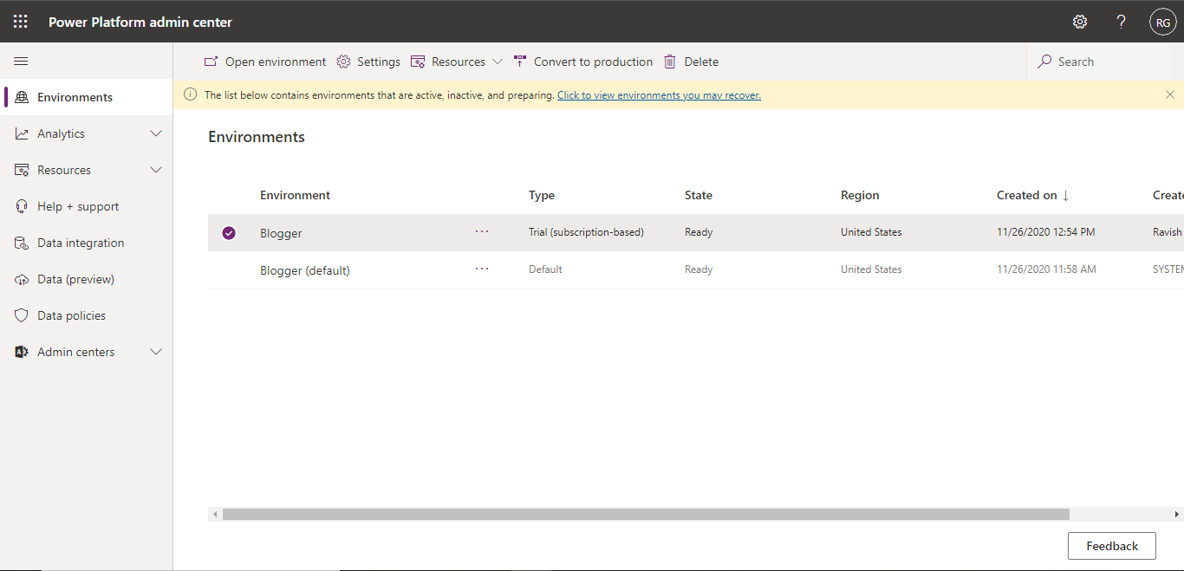This screenshot has height=571, width=1184.
Task: Expand the Analytics sidebar section
Action: click(x=156, y=133)
